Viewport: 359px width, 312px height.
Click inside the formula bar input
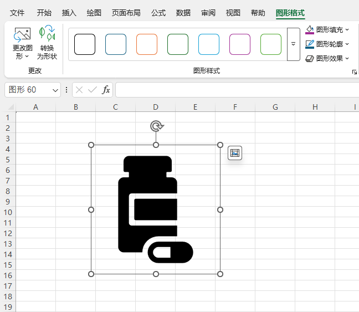(x=237, y=90)
